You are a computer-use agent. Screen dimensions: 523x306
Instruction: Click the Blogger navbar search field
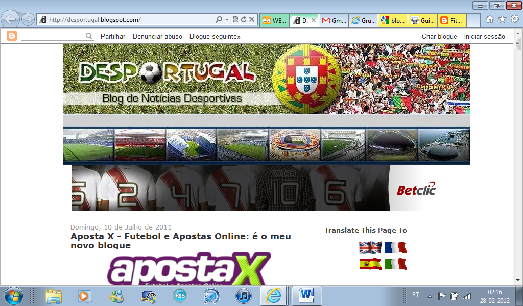[53, 36]
